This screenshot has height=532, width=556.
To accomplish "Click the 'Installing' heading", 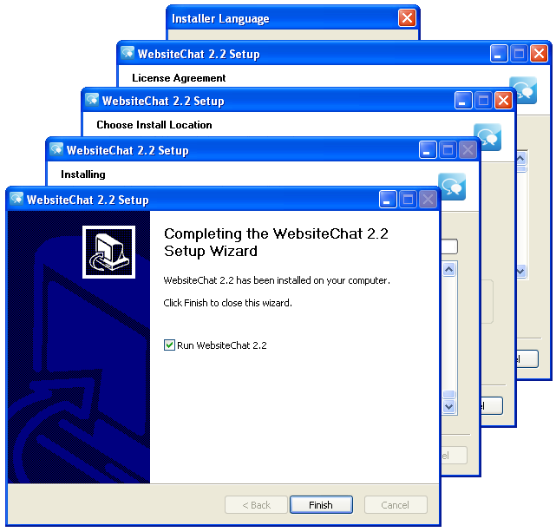I will [83, 174].
